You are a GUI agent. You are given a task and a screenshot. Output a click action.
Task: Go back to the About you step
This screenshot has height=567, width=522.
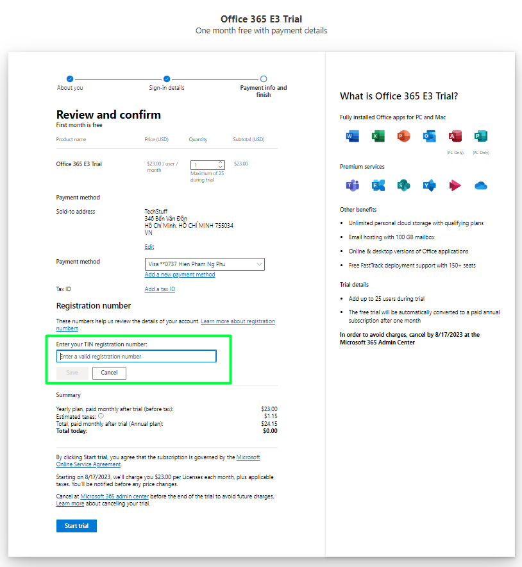point(70,79)
